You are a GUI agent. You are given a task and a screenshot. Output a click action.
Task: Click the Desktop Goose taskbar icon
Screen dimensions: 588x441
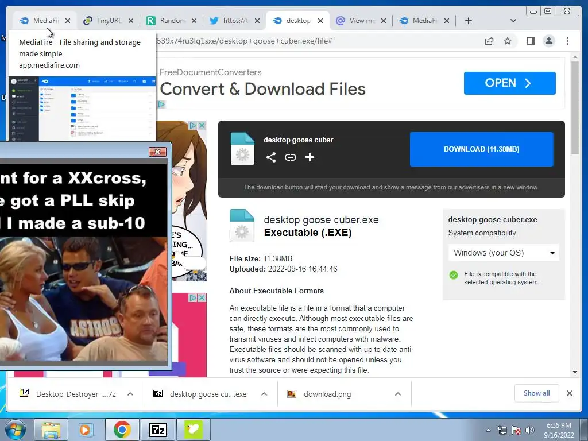point(193,430)
